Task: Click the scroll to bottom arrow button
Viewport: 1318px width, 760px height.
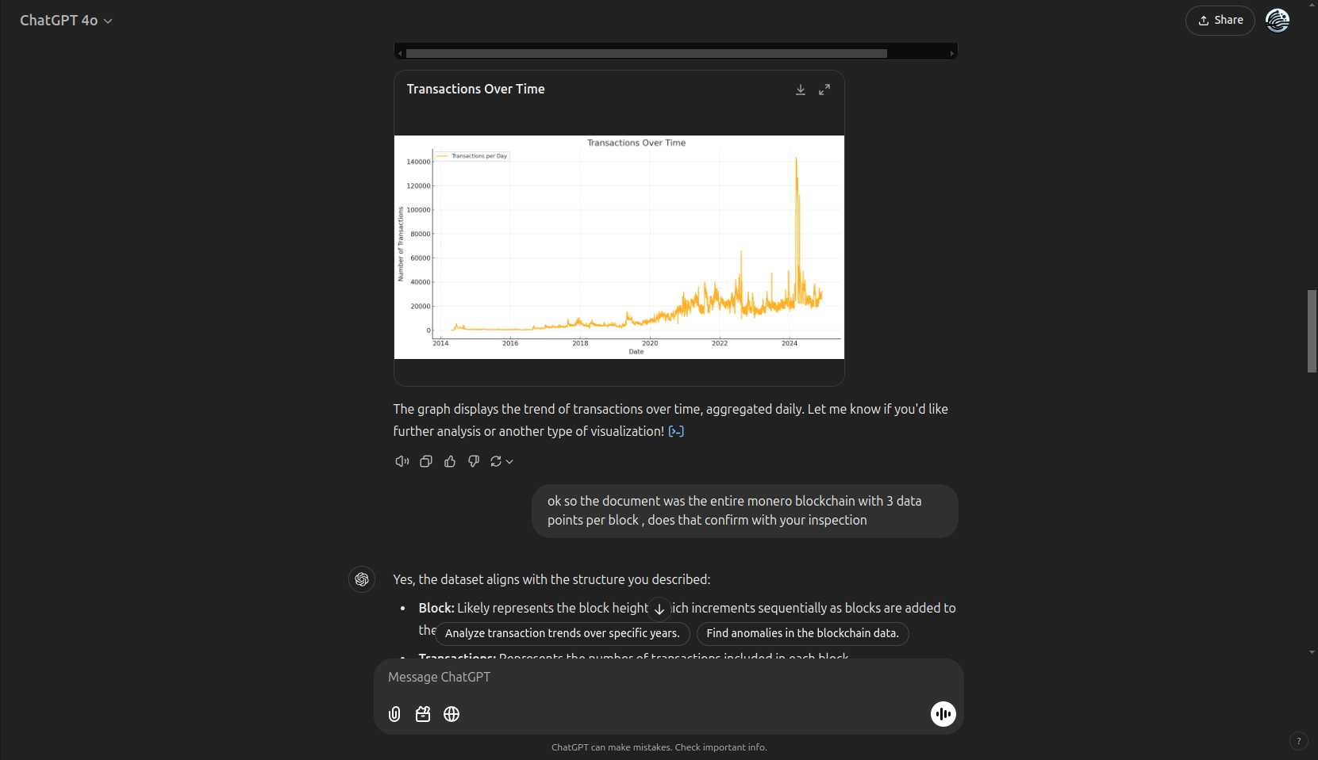Action: coord(659,609)
